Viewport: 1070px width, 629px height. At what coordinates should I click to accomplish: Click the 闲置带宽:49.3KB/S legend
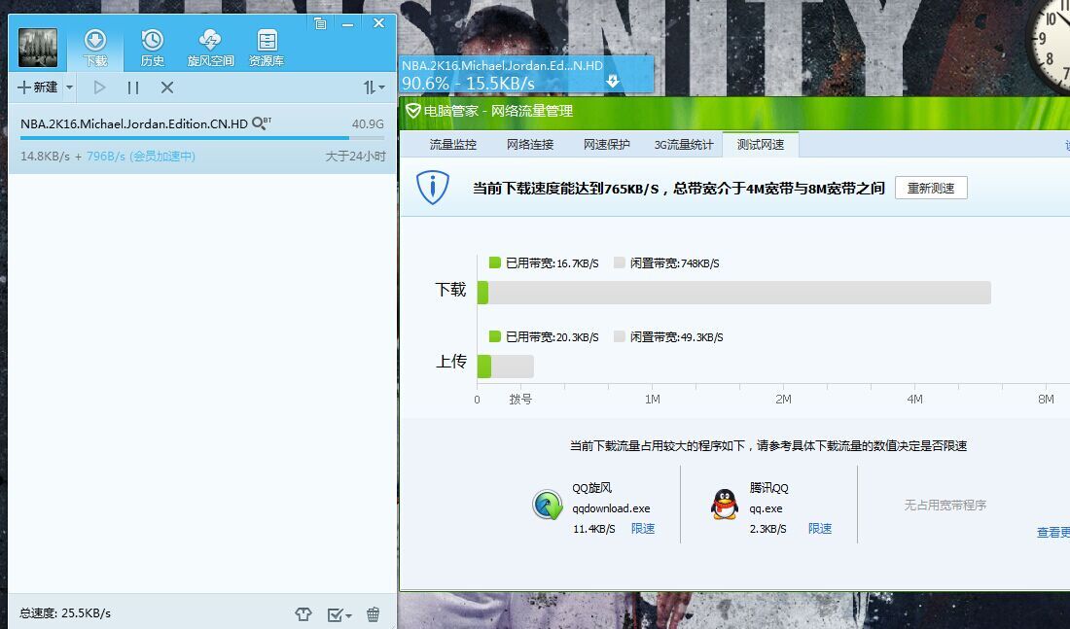pos(669,337)
